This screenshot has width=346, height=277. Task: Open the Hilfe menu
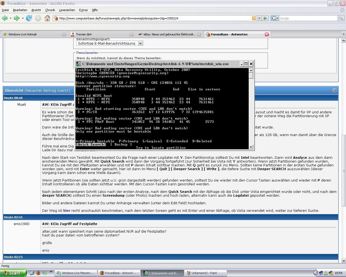(x=95, y=10)
